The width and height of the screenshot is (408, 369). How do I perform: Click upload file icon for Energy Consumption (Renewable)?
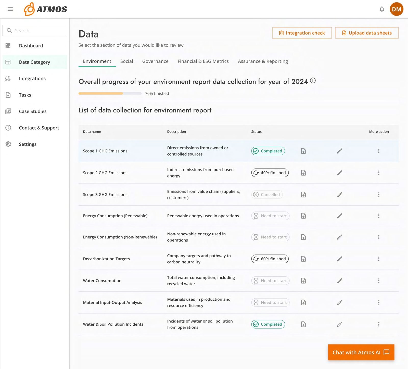click(303, 216)
